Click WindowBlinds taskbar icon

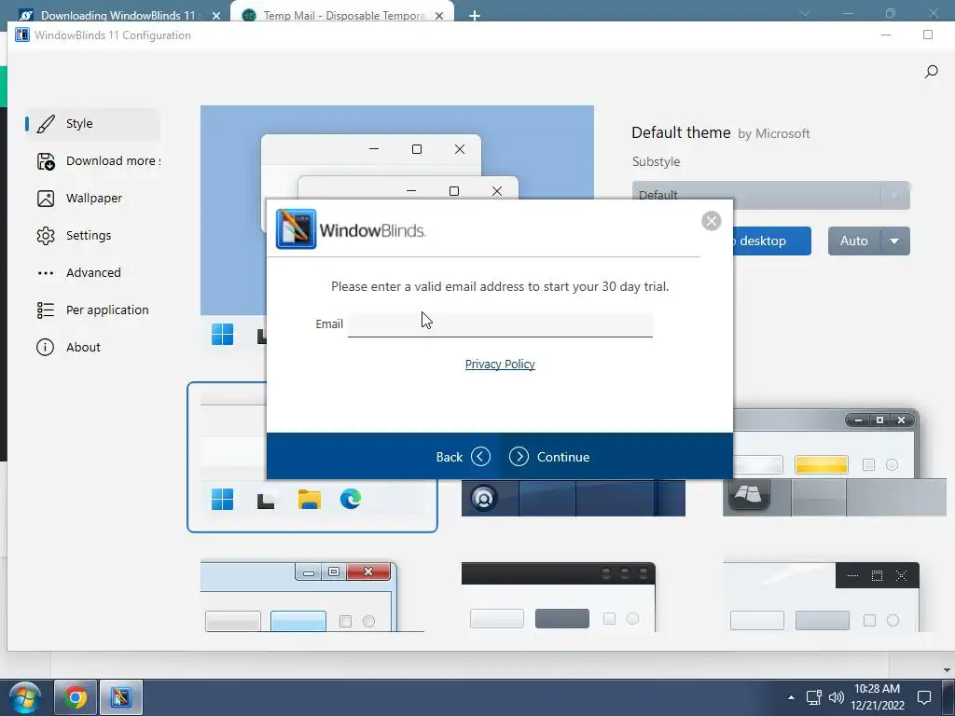click(x=121, y=697)
